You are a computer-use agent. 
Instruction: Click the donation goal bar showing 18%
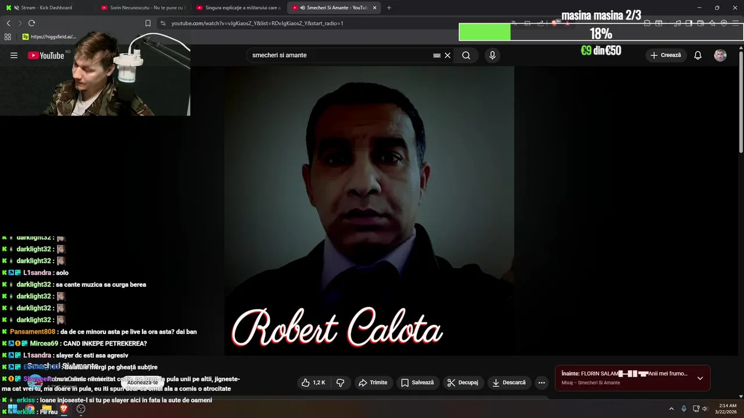(x=601, y=33)
